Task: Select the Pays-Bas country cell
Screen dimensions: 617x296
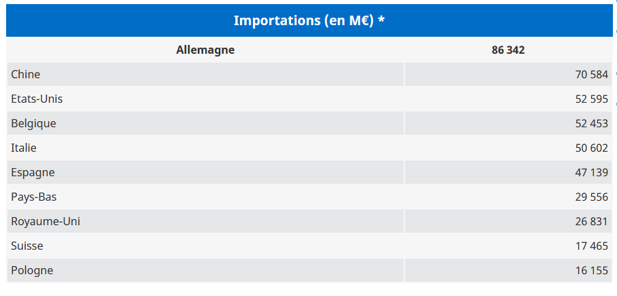Action: (33, 197)
